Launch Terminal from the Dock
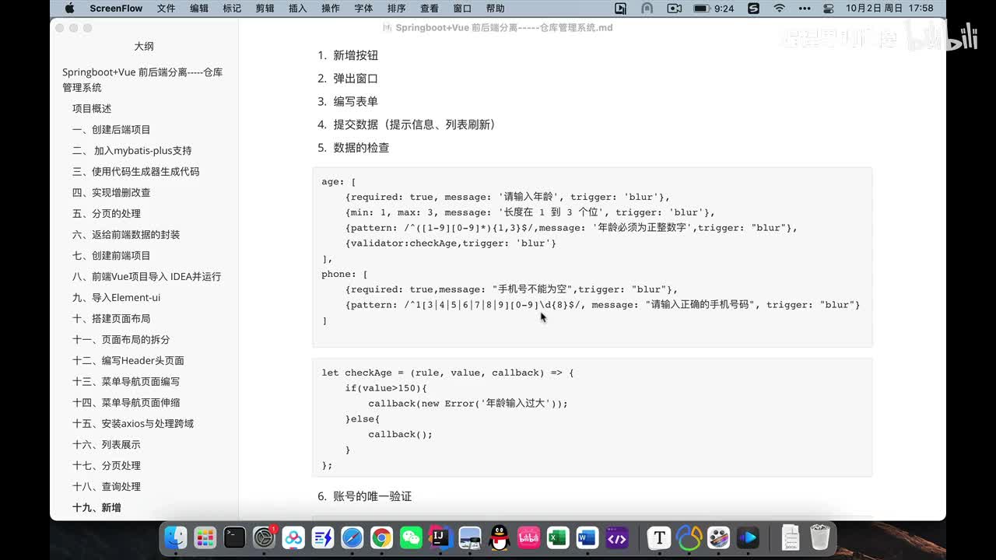996x560 pixels. 234,537
